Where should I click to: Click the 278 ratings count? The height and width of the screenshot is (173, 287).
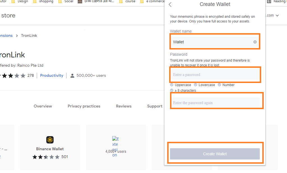pyautogui.click(x=31, y=76)
